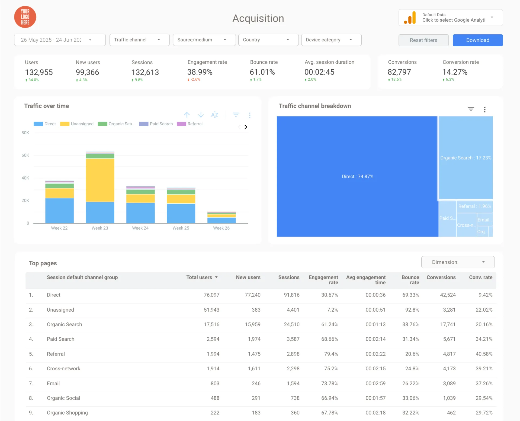
Task: Click the sort descending arrow icon
Action: click(201, 115)
